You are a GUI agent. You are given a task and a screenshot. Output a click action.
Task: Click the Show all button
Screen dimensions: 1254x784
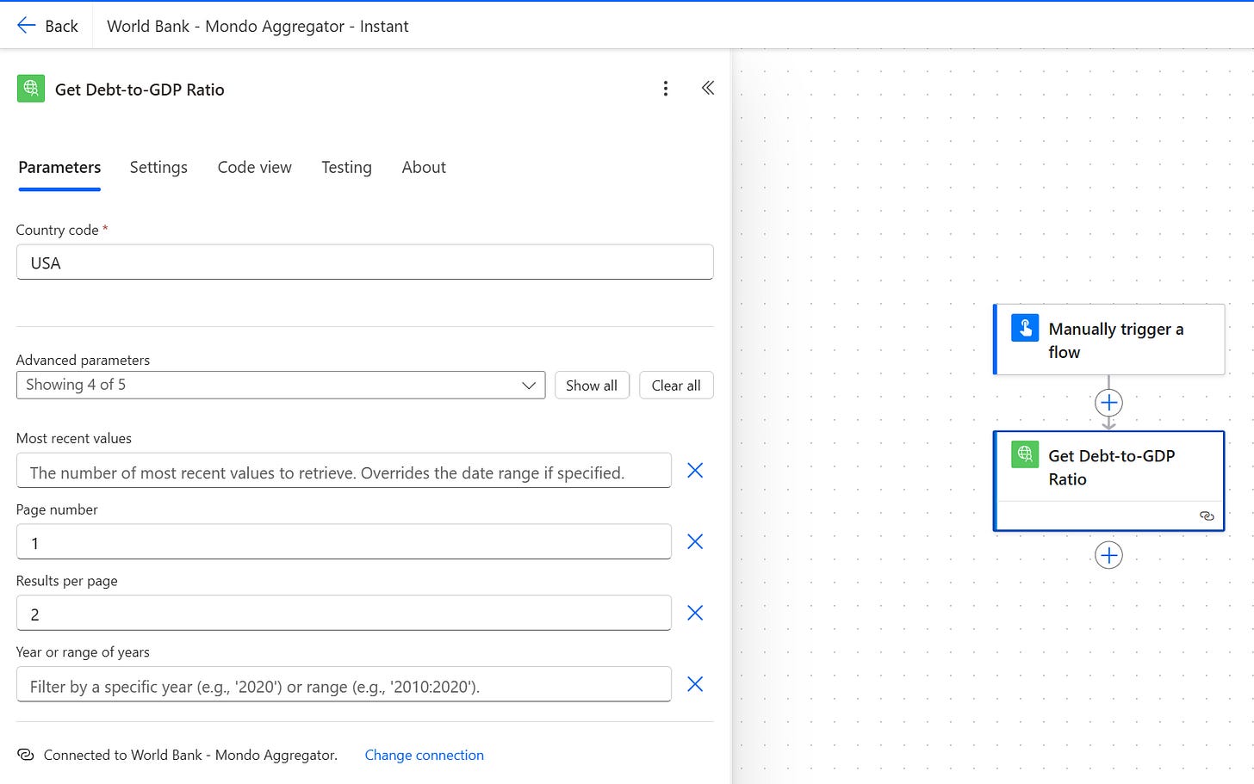(x=592, y=386)
